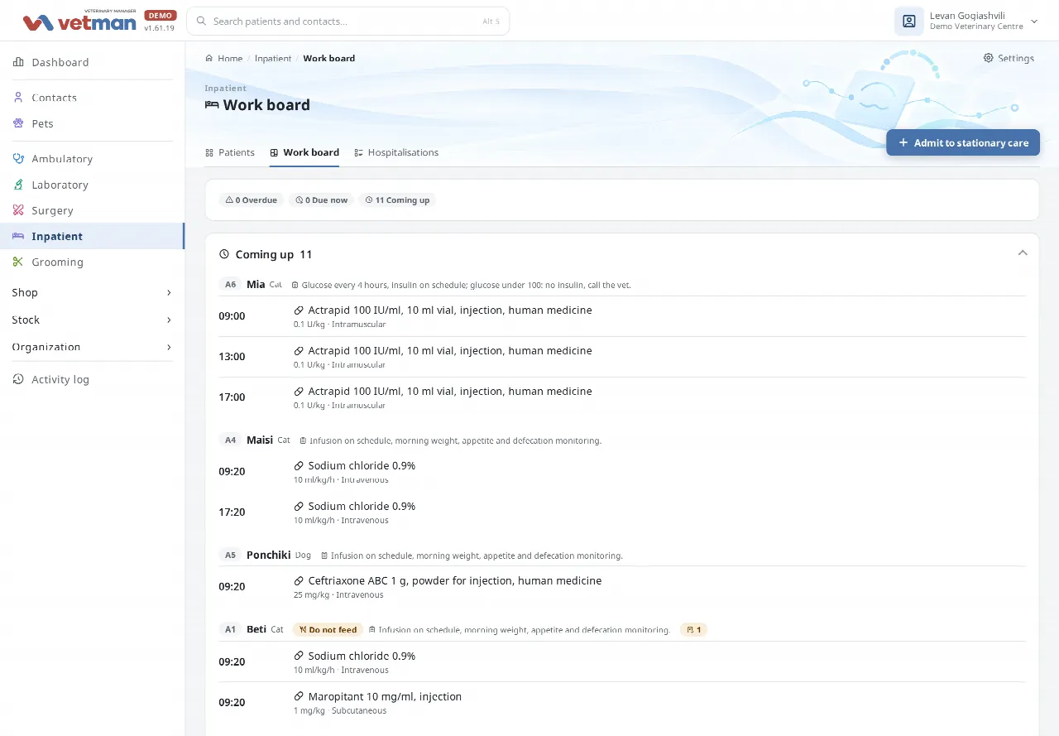Filter by 0 Due now chip

pyautogui.click(x=322, y=200)
